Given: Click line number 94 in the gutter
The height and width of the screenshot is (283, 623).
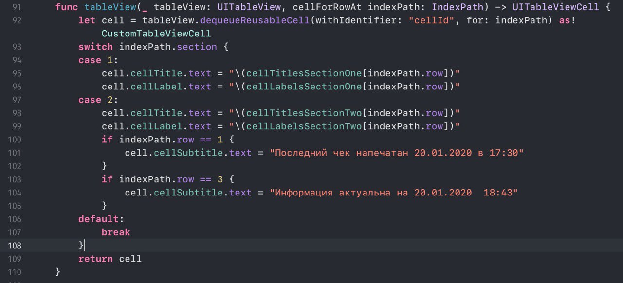Looking at the screenshot, I should point(16,60).
